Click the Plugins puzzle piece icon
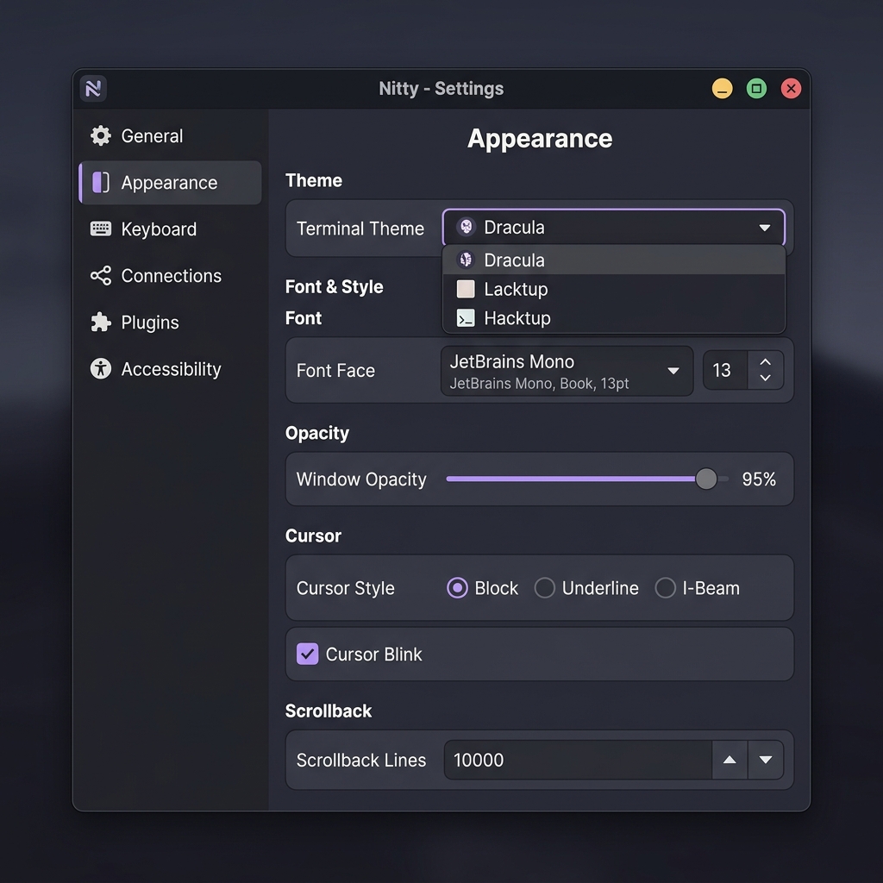883x883 pixels. point(101,323)
